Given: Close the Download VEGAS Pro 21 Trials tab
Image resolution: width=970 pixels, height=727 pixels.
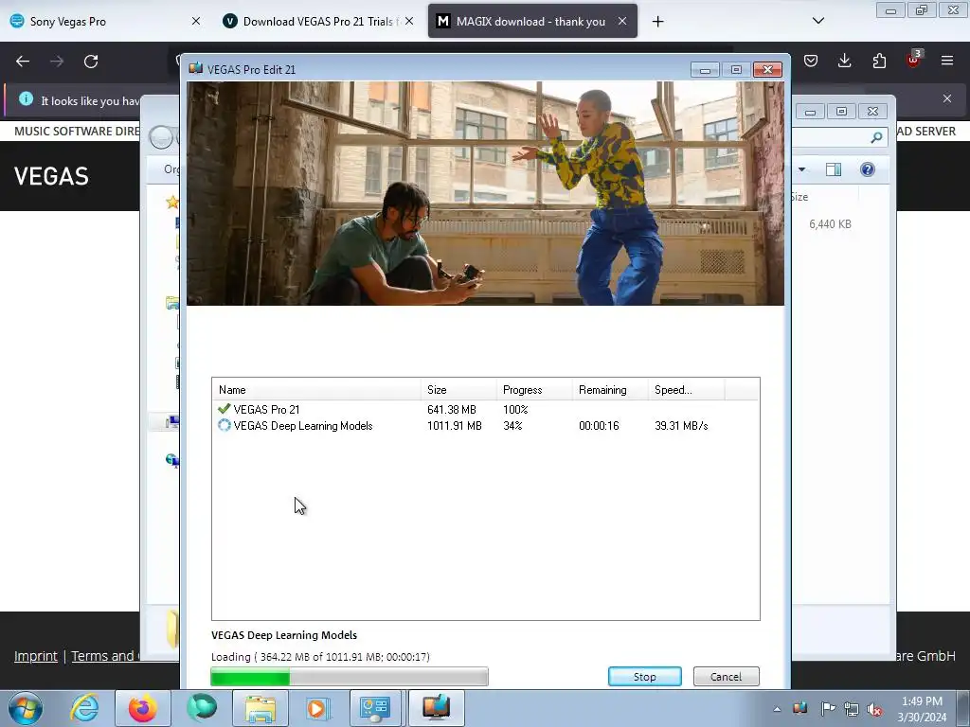Looking at the screenshot, I should pos(409,21).
